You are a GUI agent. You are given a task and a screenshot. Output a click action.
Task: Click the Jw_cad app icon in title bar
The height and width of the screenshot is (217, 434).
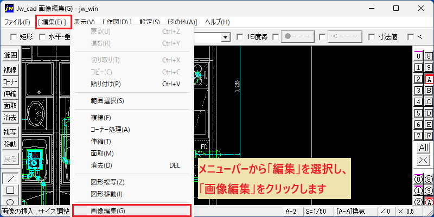(x=9, y=8)
